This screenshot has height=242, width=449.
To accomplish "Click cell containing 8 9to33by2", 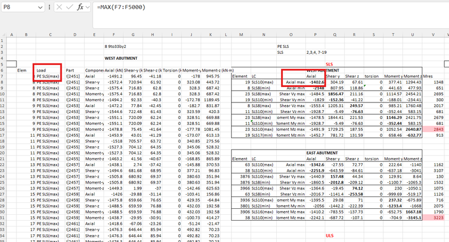I will tap(115, 46).
